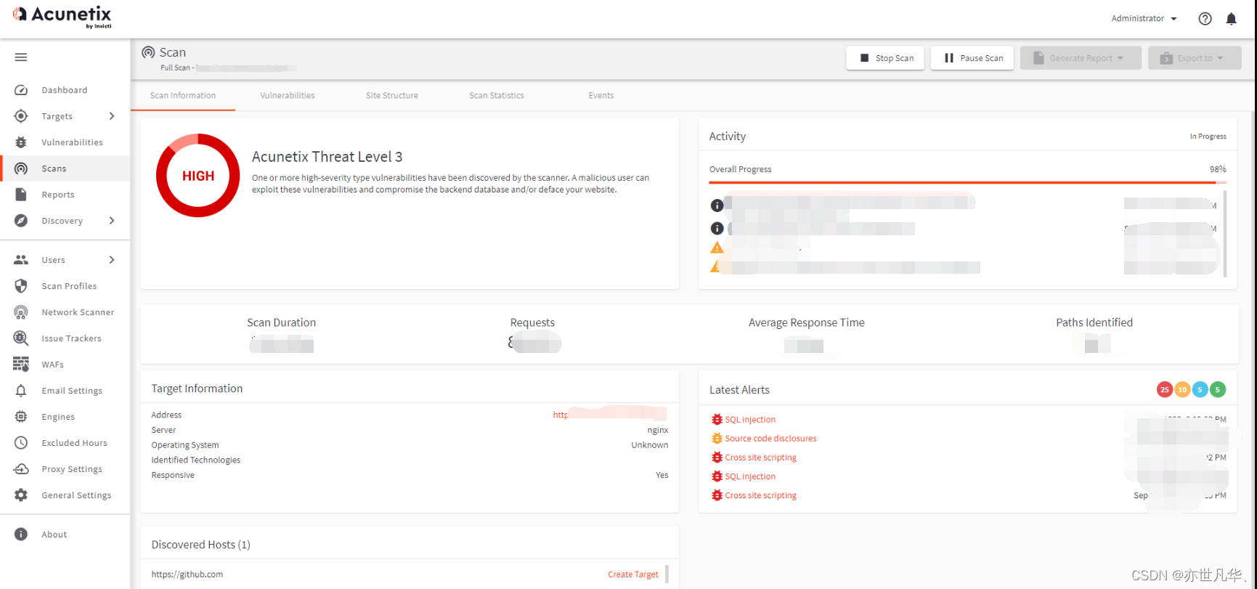Screen dimensions: 1257x589
Task: Open the second SQL injection alert
Action: click(x=750, y=476)
